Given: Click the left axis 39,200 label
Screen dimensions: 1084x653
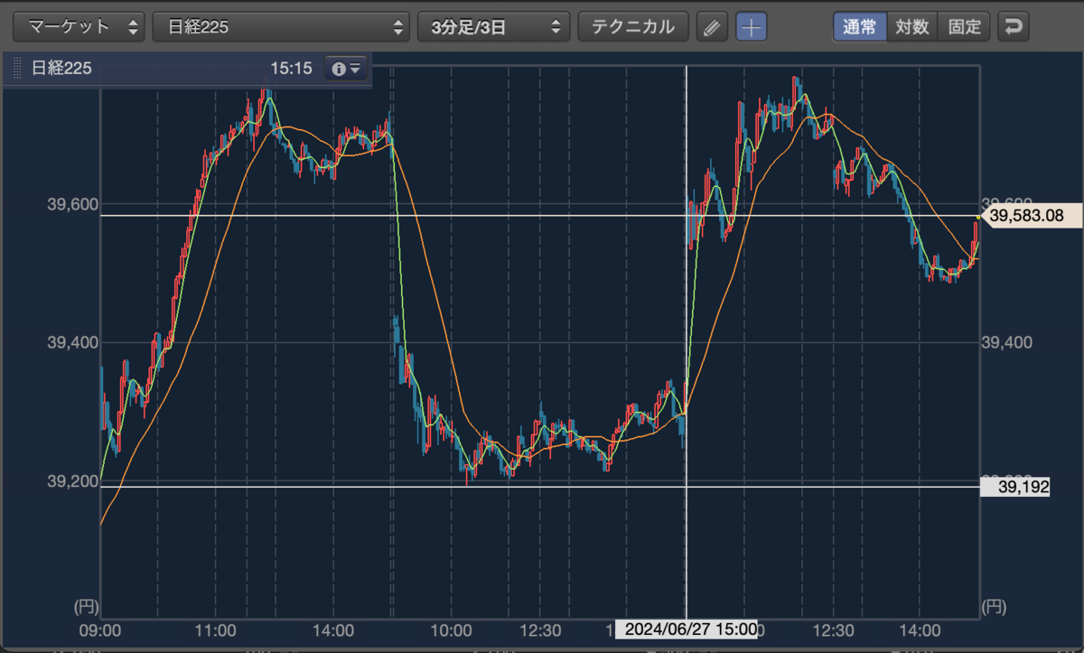Looking at the screenshot, I should click(x=71, y=480).
